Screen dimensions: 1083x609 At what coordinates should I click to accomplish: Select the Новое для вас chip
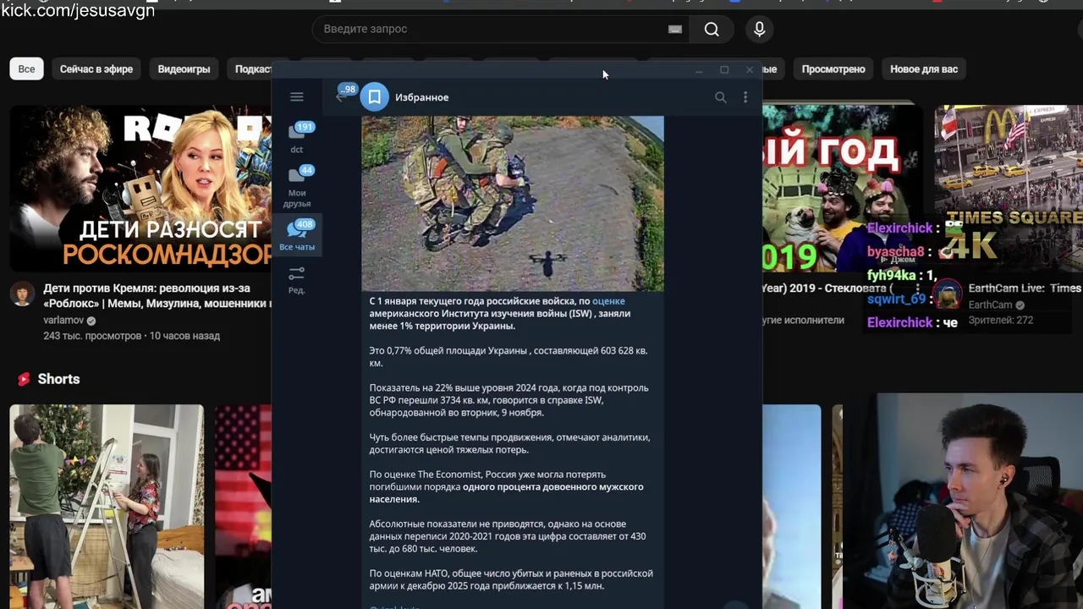(x=924, y=69)
